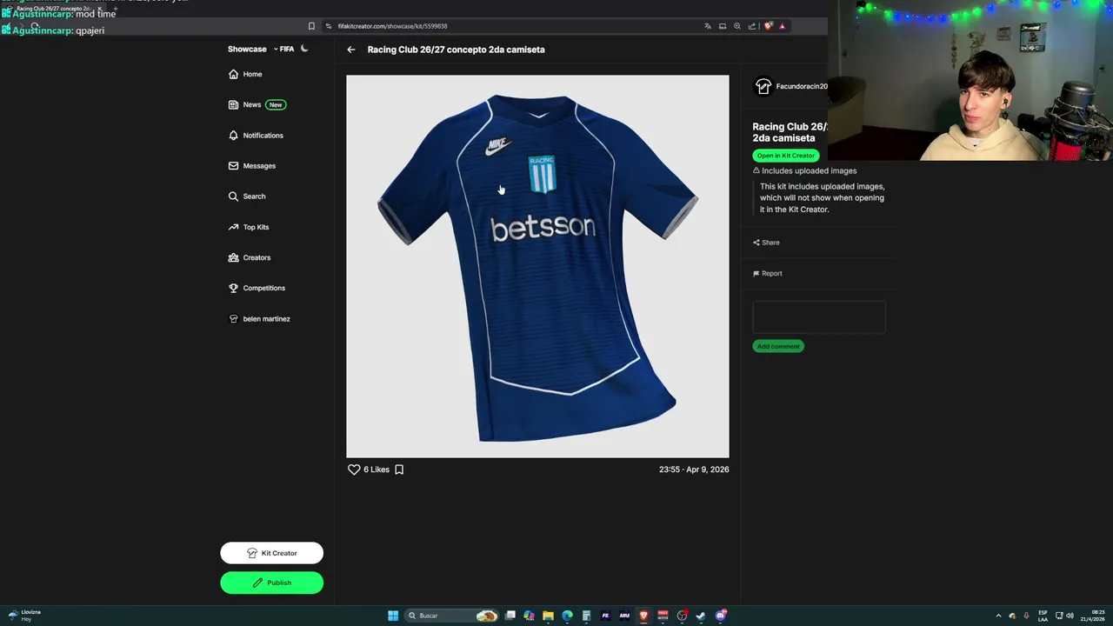The image size is (1113, 626).
Task: Show hidden system tray icons
Action: (998, 616)
